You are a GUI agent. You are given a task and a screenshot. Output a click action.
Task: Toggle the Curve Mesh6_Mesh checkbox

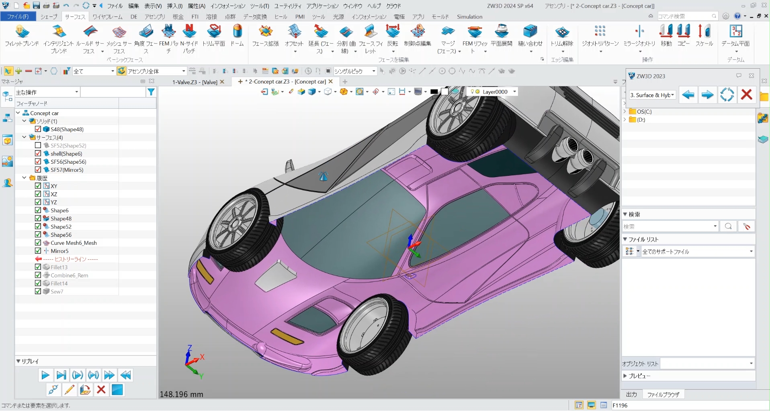pyautogui.click(x=38, y=242)
